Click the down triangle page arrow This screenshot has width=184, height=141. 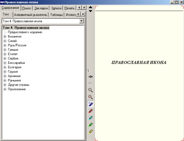tap(91, 11)
